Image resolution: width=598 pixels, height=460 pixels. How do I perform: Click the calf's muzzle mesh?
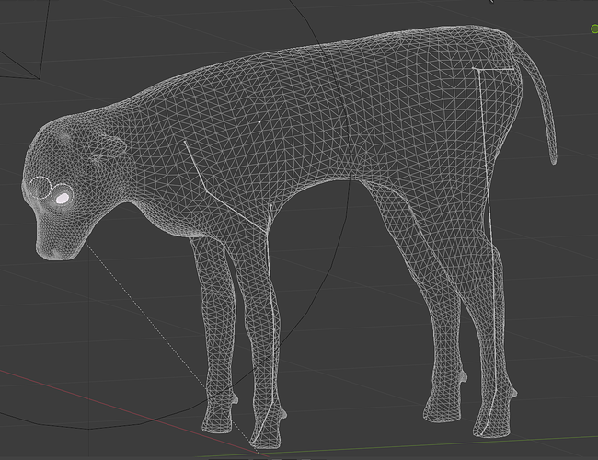(57, 244)
